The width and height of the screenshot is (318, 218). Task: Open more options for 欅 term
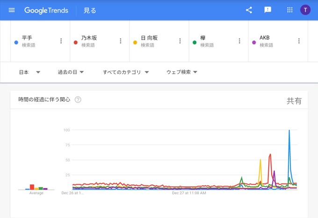(239, 41)
